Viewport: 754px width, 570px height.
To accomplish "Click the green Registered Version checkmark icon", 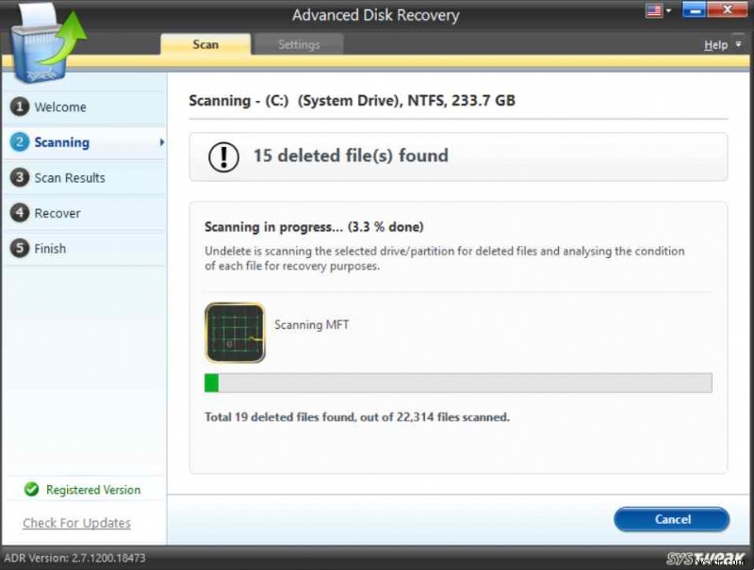I will tap(30, 489).
